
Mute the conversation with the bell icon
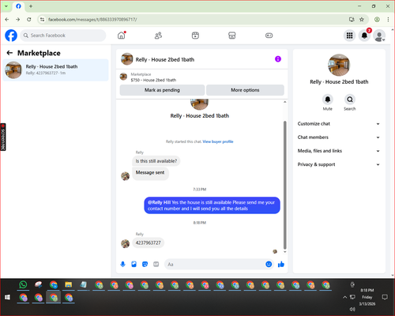tap(328, 100)
